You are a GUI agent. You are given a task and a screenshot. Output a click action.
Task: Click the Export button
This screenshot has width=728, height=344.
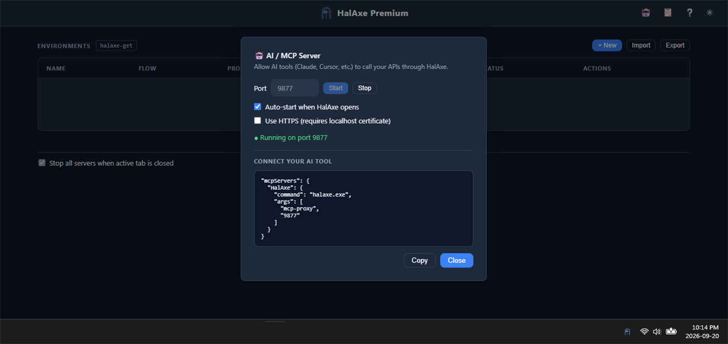coord(675,45)
